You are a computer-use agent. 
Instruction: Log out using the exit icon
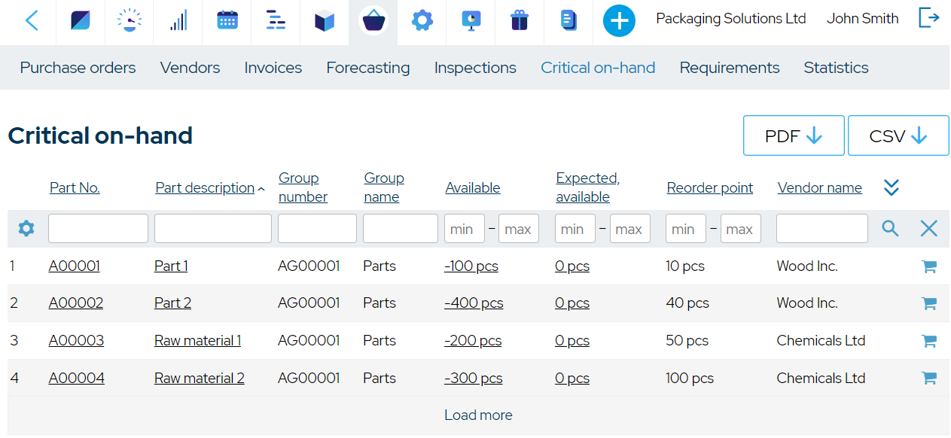[928, 17]
